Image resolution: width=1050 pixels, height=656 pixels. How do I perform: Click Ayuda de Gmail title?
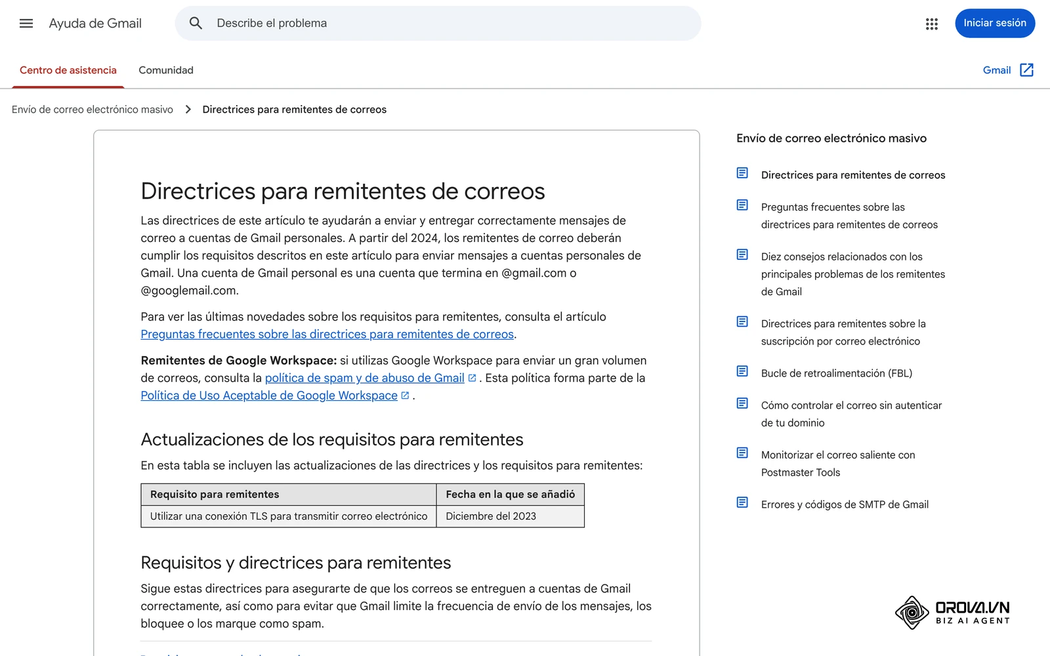pyautogui.click(x=95, y=24)
